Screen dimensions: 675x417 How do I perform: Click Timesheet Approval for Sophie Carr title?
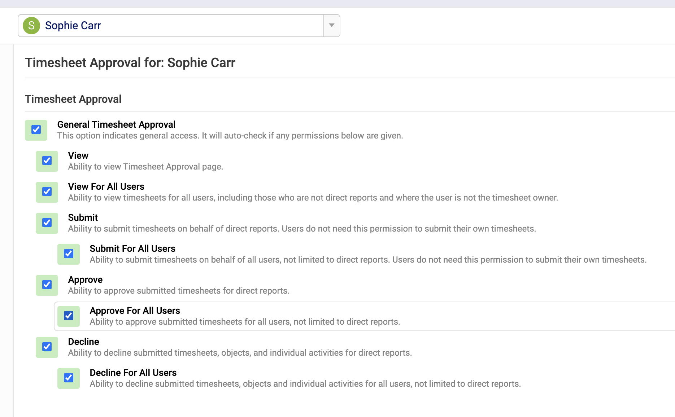click(130, 63)
